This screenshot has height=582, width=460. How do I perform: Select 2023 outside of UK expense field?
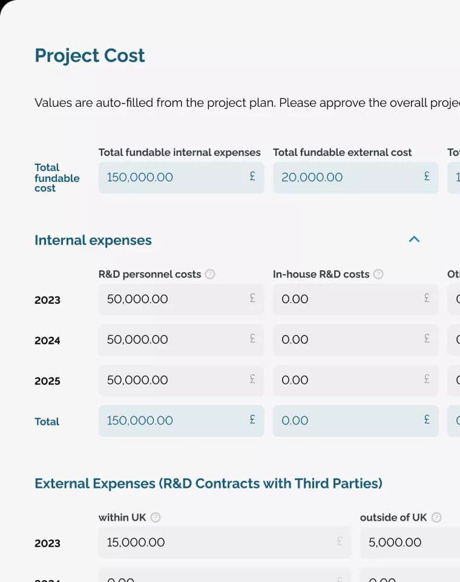pos(410,542)
